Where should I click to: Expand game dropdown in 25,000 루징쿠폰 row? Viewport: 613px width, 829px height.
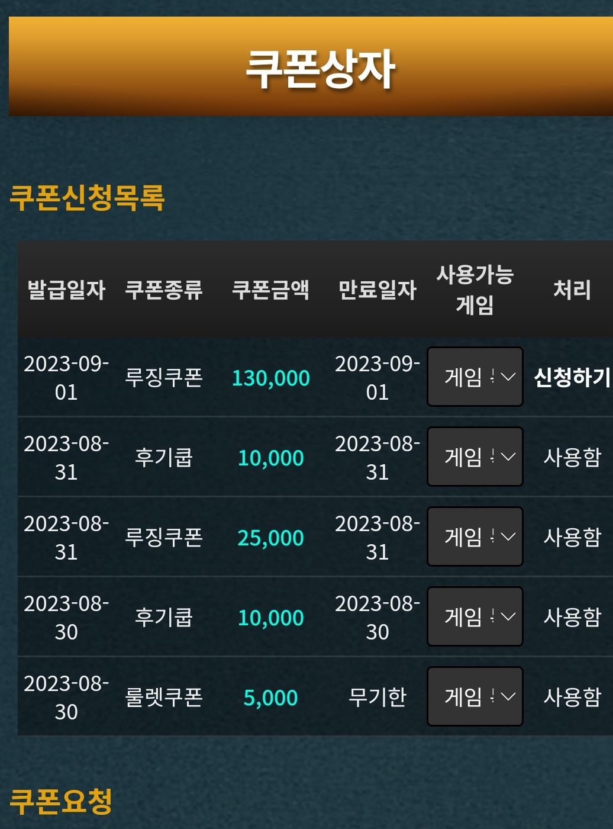coord(475,536)
